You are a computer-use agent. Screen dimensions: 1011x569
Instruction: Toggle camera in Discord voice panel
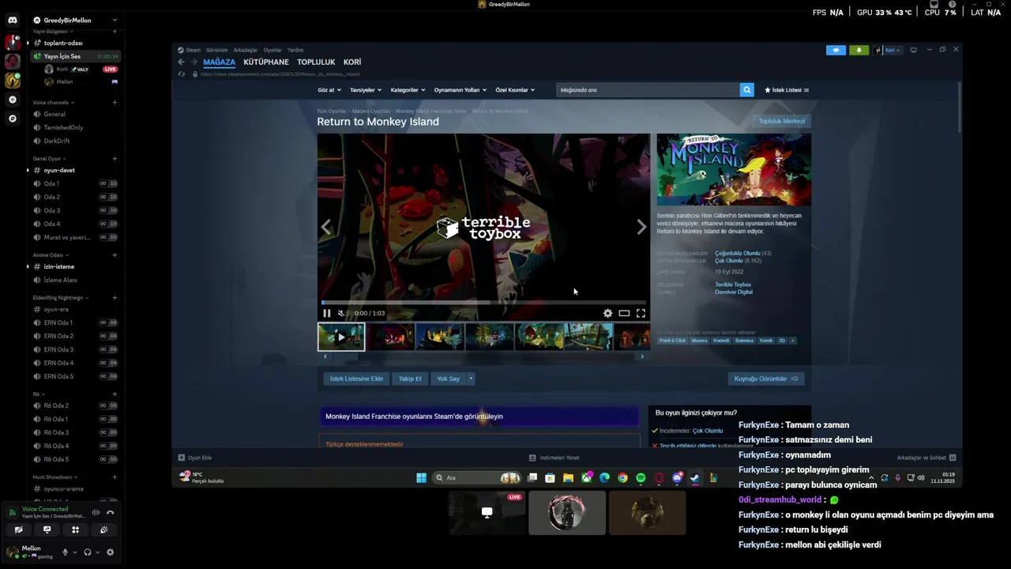pos(18,530)
